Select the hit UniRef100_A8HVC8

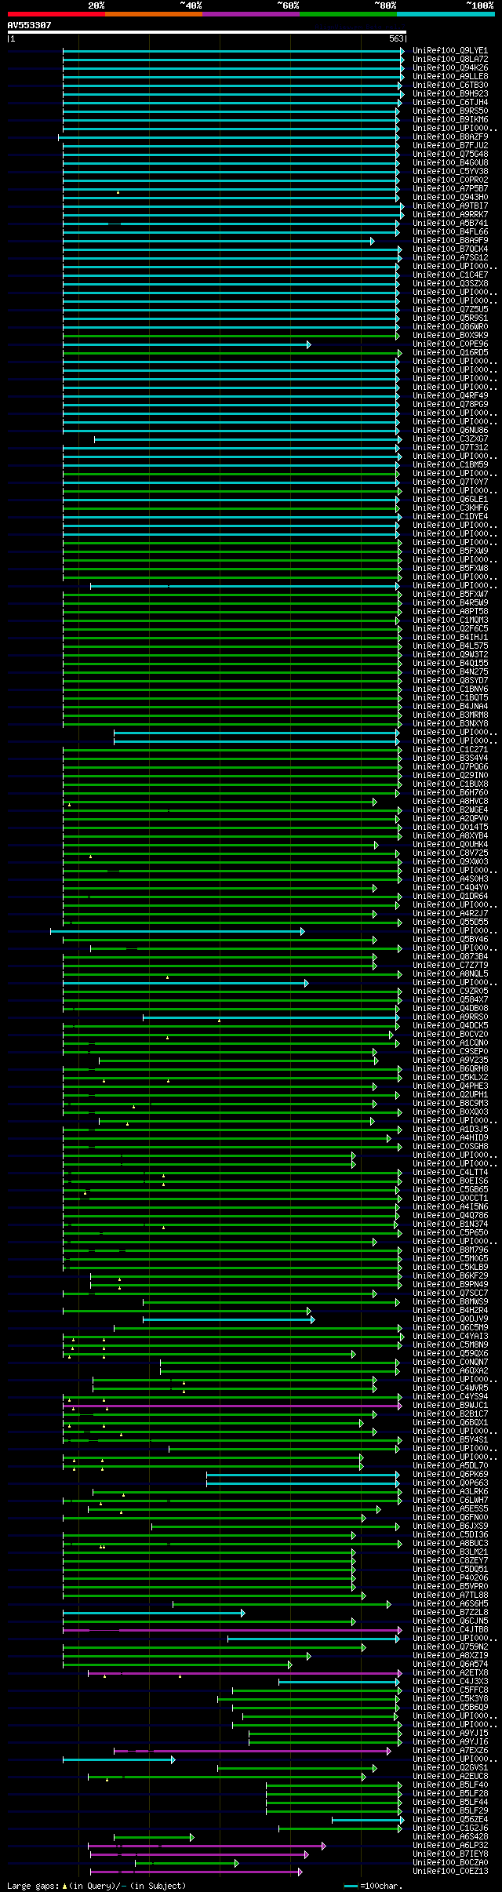450,802
